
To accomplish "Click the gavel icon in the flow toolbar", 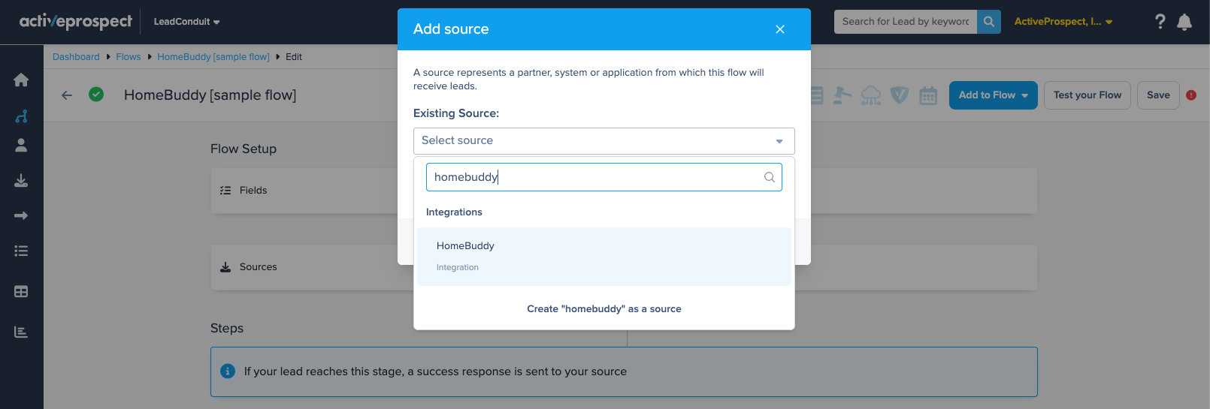I will [842, 95].
